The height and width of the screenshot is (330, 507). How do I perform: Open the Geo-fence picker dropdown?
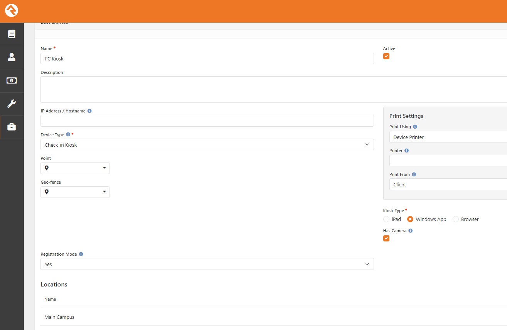click(x=75, y=192)
